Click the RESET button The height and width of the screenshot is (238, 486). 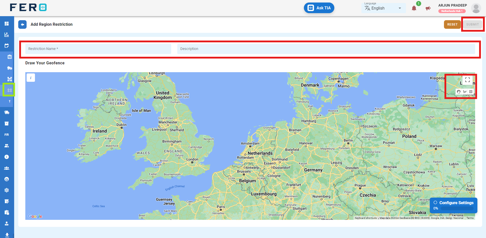[x=452, y=24]
